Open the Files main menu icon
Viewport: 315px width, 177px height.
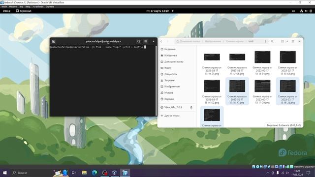point(293,41)
